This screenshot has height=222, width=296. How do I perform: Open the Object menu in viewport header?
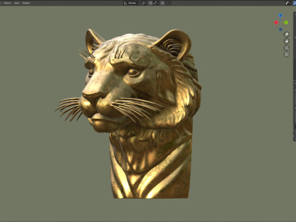pyautogui.click(x=26, y=3)
